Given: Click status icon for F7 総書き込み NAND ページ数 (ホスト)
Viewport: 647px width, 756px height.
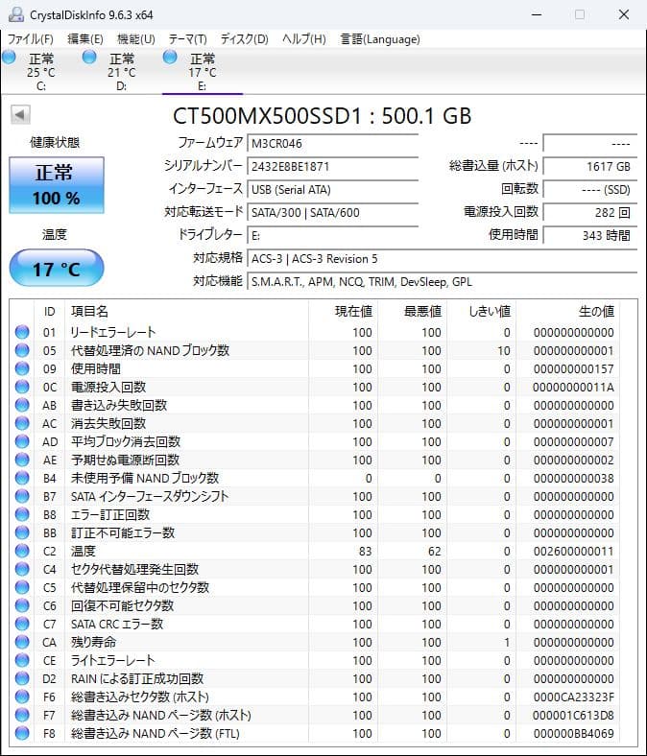Looking at the screenshot, I should tap(22, 715).
